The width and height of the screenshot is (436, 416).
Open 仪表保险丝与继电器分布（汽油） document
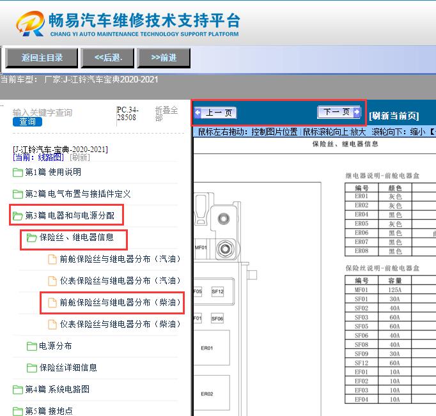tap(120, 281)
